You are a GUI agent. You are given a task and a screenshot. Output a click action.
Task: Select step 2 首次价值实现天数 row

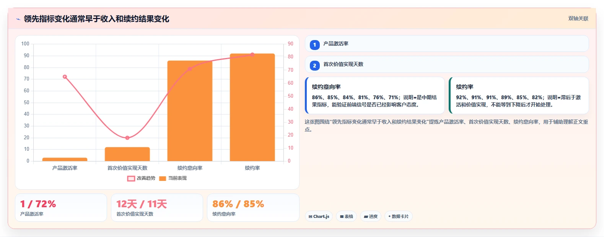point(447,64)
